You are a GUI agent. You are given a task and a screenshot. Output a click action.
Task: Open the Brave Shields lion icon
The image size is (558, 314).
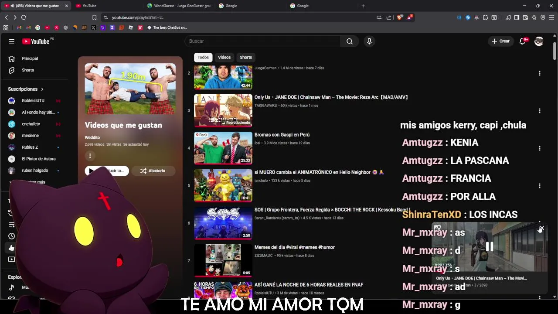tap(399, 17)
